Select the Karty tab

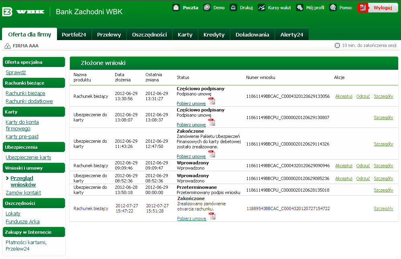[x=185, y=34]
